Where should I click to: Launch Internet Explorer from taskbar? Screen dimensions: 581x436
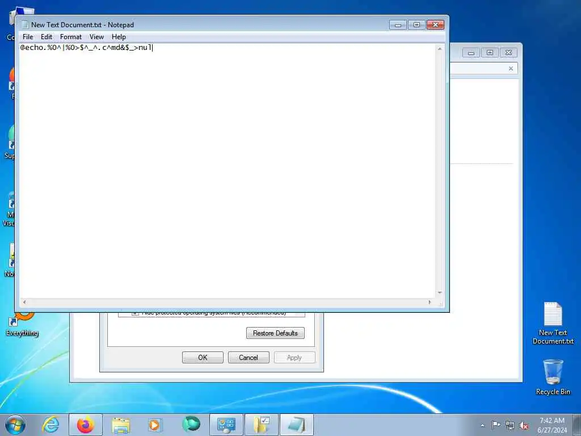(50, 425)
